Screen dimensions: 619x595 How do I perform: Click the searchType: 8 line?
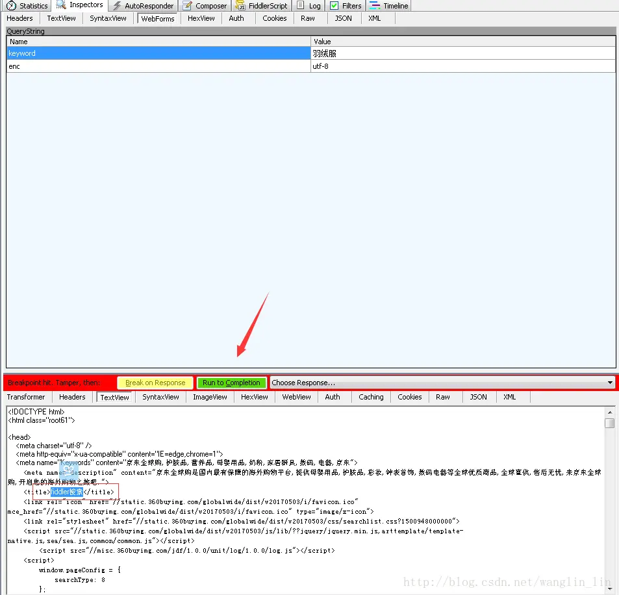80,580
